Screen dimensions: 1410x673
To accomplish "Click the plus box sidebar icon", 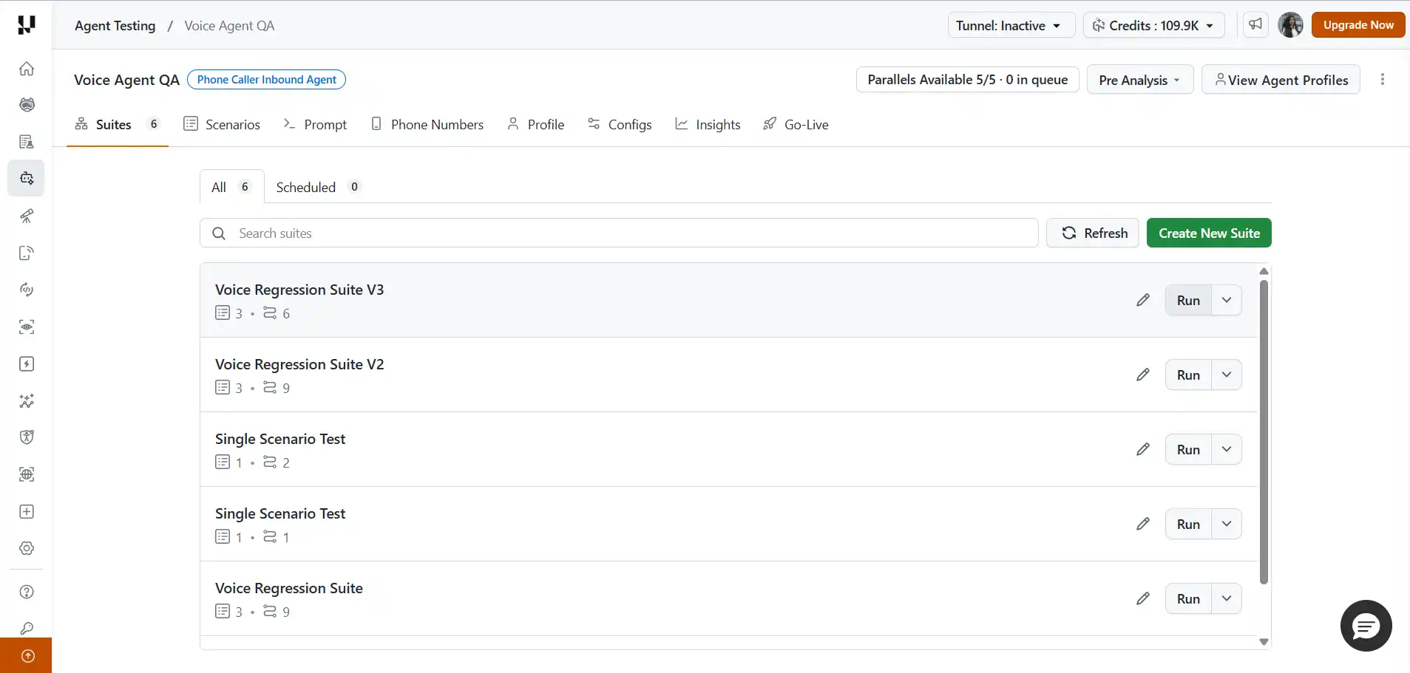I will (x=27, y=511).
